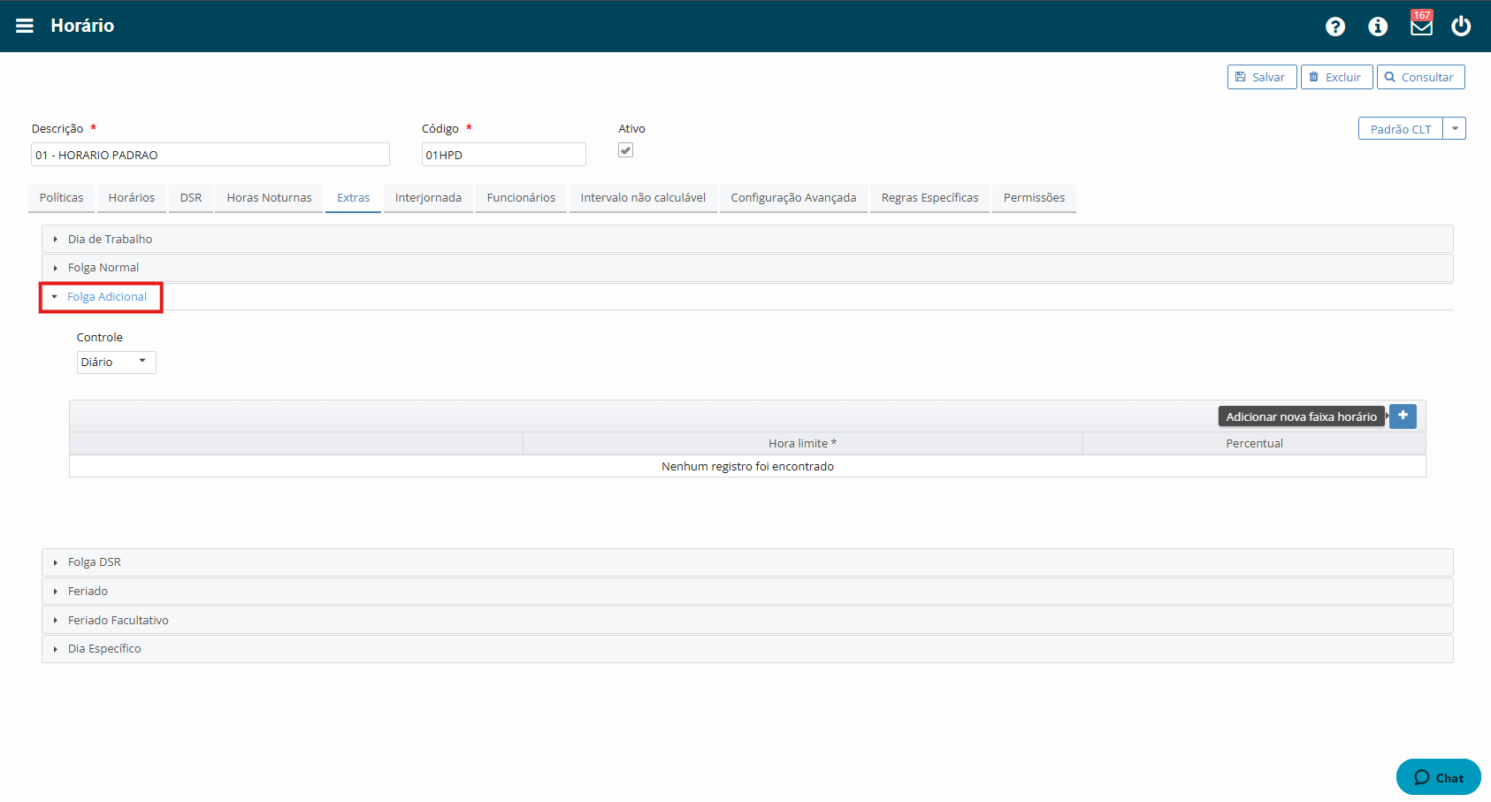Toggle the Ativo checkbox
The width and height of the screenshot is (1491, 802).
(x=625, y=150)
